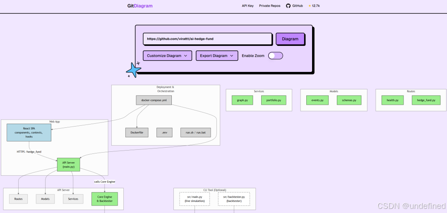
Task: Click the events.py node
Action: point(317,100)
